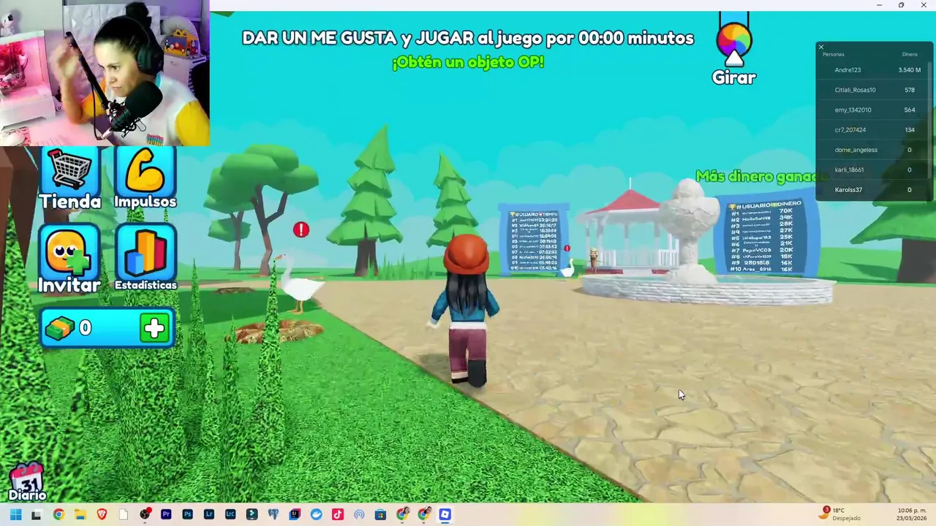The width and height of the screenshot is (936, 526).
Task: Open File Explorer from the taskbar
Action: [x=80, y=514]
